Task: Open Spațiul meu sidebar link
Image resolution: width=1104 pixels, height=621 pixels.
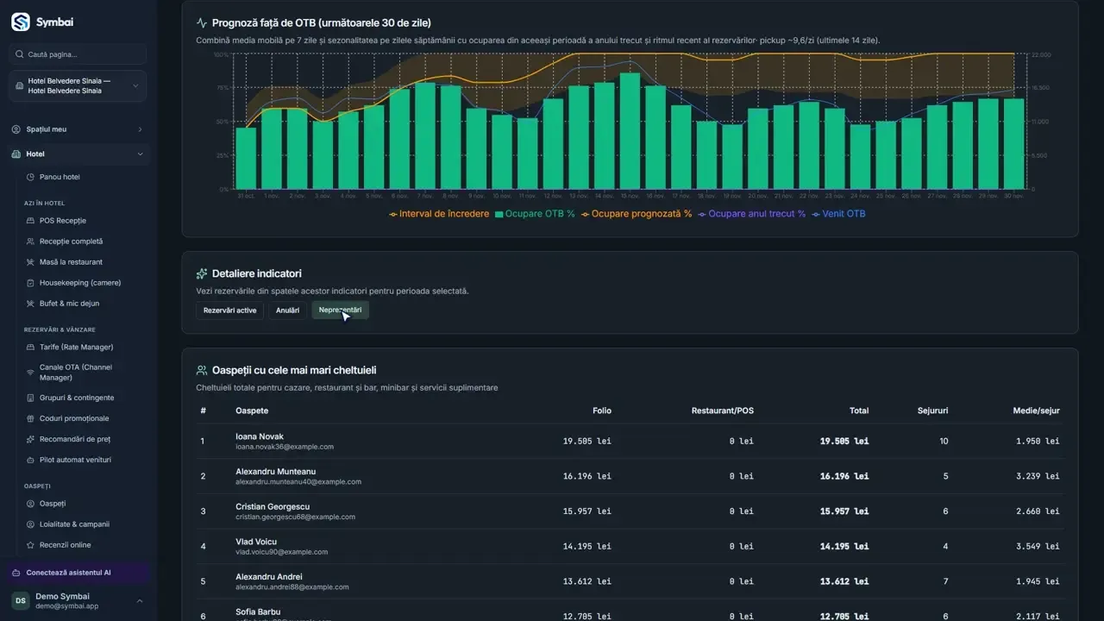Action: click(x=78, y=129)
